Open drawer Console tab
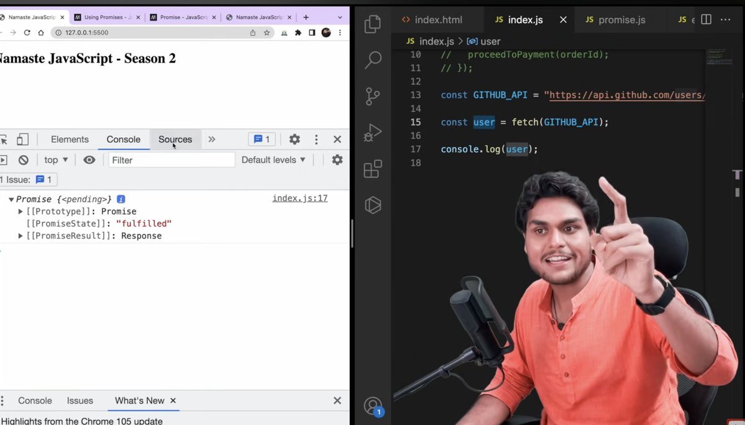The image size is (745, 425). point(35,401)
